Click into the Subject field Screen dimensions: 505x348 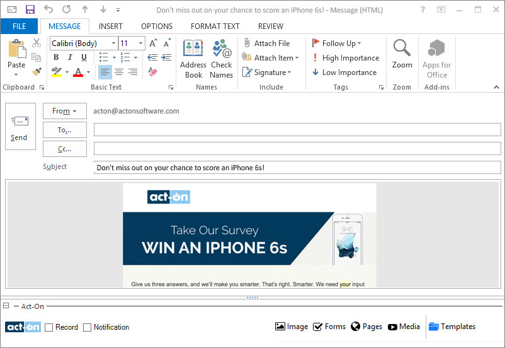[x=297, y=168]
